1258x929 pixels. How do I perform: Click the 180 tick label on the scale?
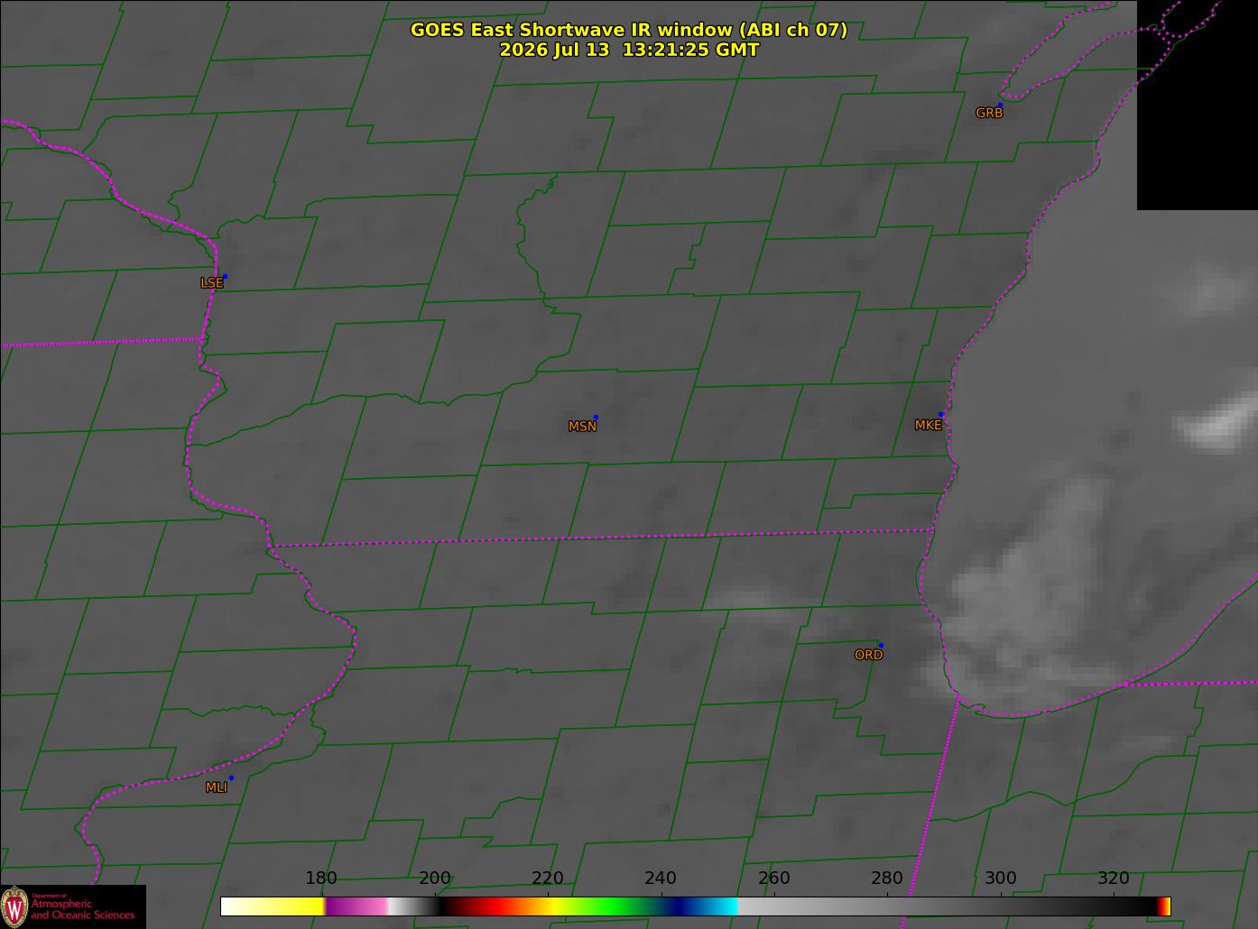(320, 878)
